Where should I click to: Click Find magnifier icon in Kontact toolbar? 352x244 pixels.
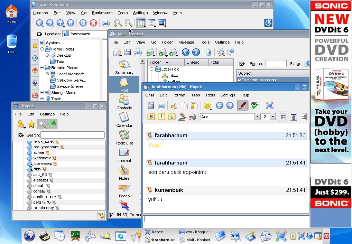point(221,52)
